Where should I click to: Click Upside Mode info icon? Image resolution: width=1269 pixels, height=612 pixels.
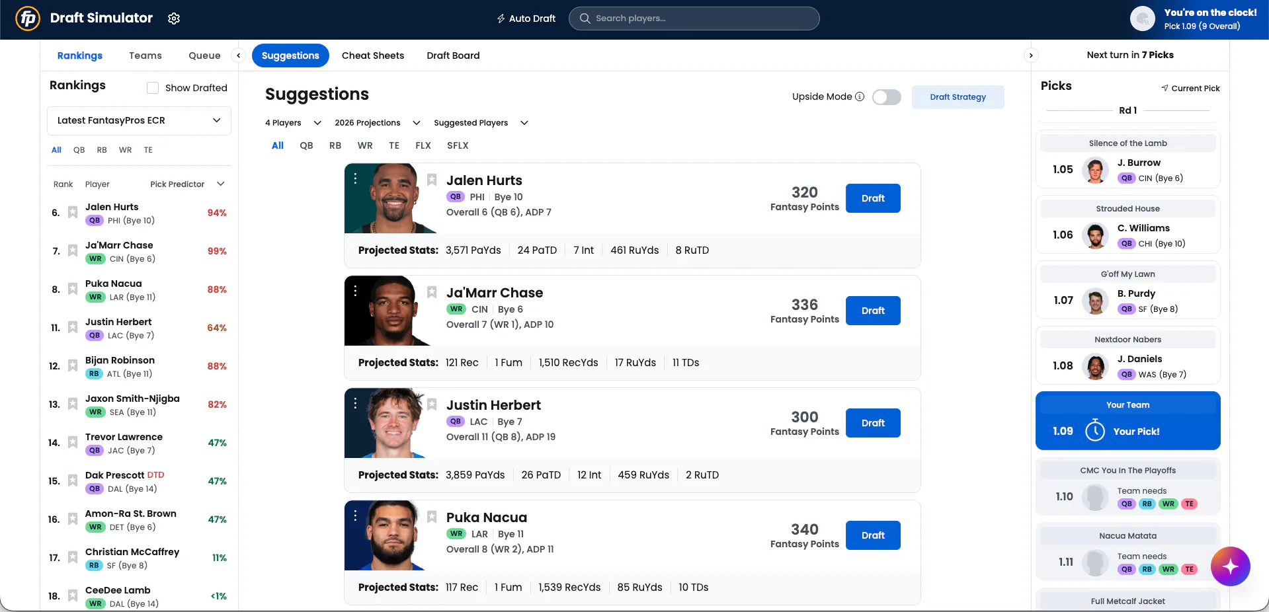click(x=860, y=96)
